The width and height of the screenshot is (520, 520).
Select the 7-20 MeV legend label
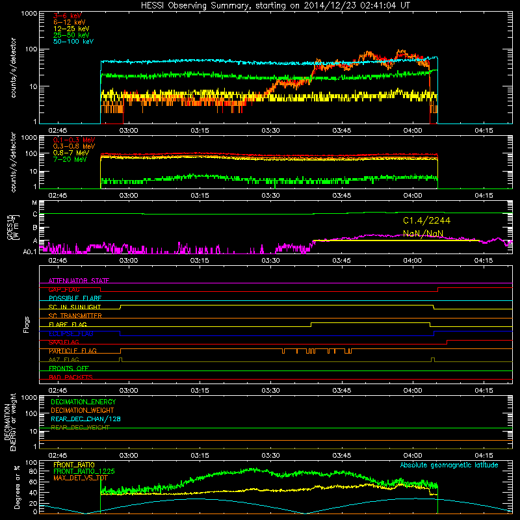pos(70,159)
